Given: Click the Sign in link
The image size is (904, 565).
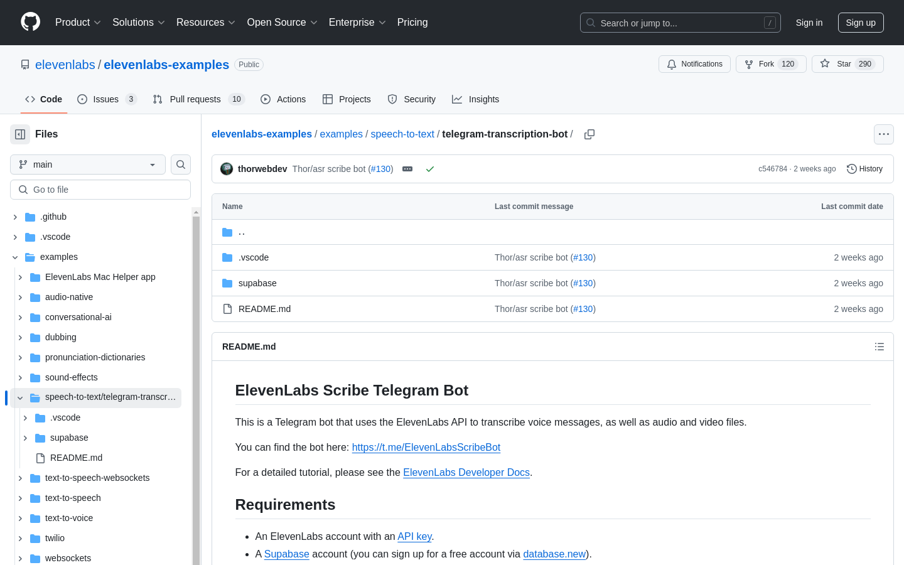Looking at the screenshot, I should pyautogui.click(x=809, y=23).
